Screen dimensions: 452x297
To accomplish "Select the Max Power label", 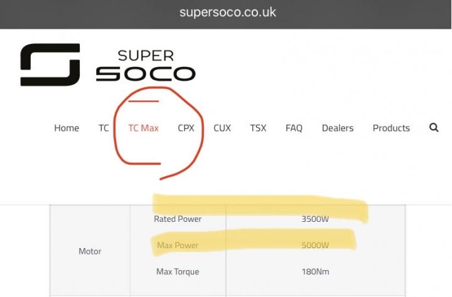I will click(x=178, y=245).
